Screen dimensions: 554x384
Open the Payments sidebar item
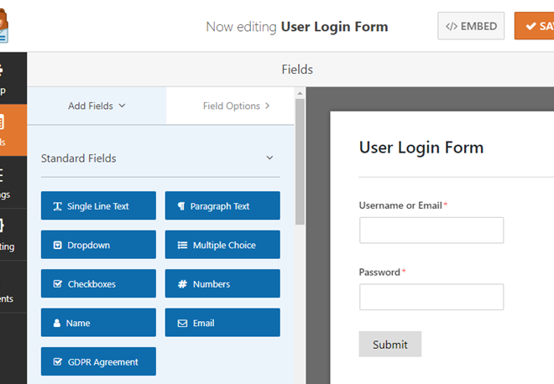coord(13,287)
